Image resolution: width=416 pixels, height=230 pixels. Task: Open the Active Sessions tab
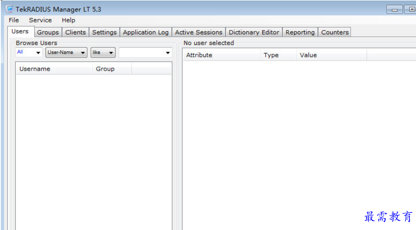click(199, 32)
